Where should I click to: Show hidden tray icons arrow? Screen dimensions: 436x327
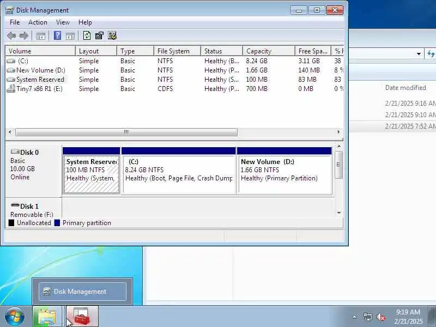355,317
